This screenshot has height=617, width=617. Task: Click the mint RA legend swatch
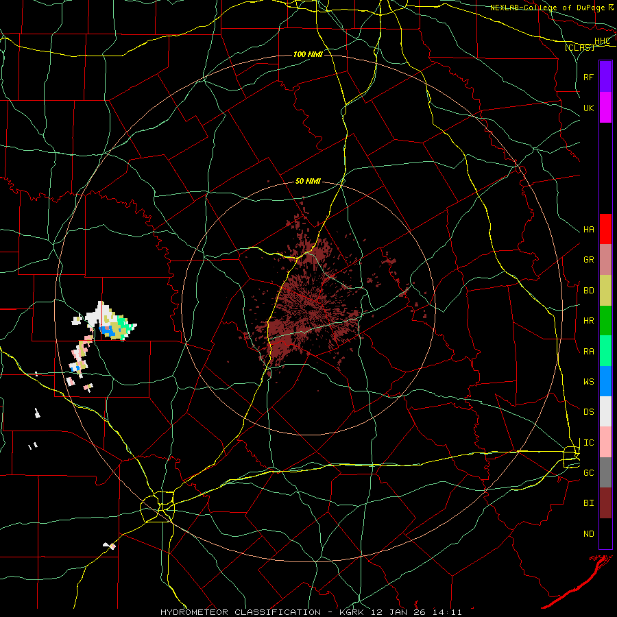[605, 351]
